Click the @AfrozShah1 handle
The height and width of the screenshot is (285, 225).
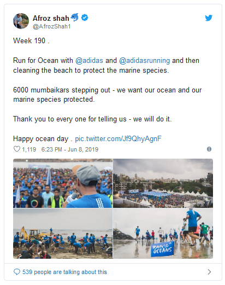(x=52, y=26)
